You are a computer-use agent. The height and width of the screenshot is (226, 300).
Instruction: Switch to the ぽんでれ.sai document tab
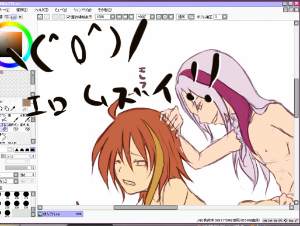pos(60,214)
